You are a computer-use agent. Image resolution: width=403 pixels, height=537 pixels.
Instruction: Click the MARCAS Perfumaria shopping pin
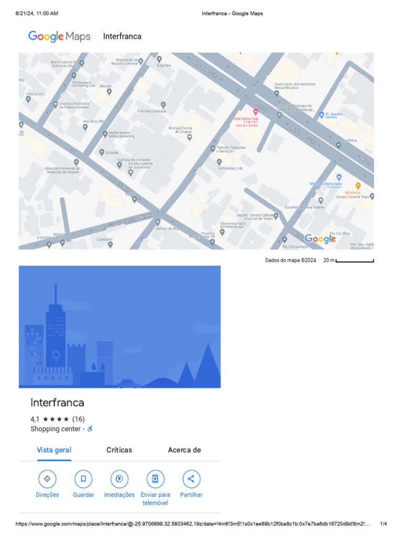click(x=339, y=177)
